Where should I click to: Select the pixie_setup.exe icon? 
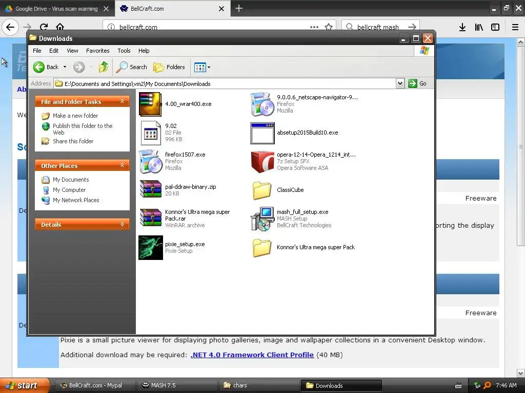pos(150,248)
